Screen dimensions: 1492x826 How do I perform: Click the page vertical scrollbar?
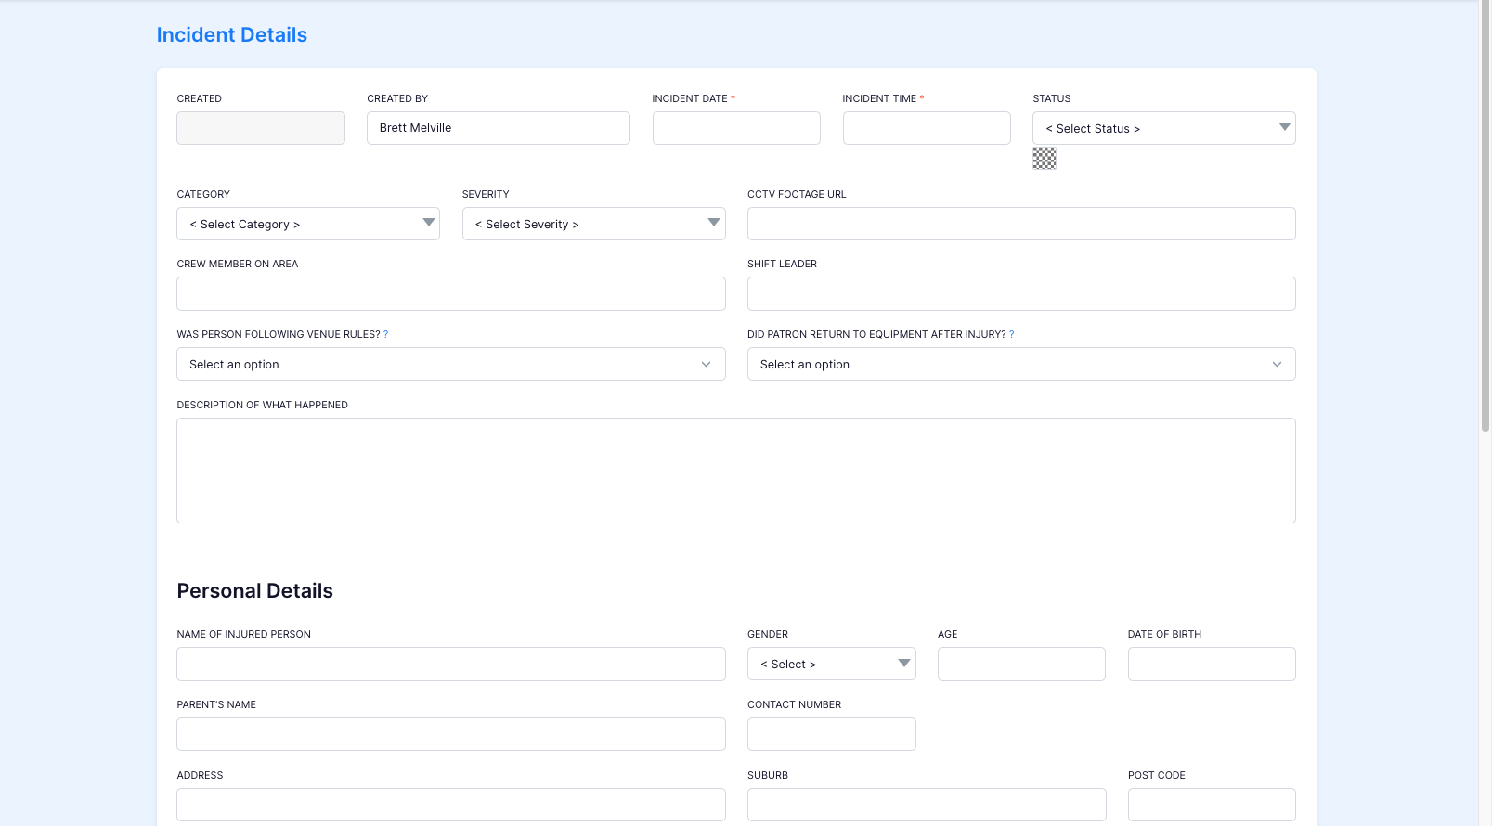(1486, 218)
